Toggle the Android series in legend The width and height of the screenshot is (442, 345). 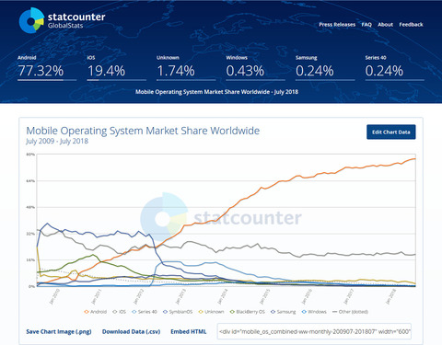pyautogui.click(x=96, y=312)
